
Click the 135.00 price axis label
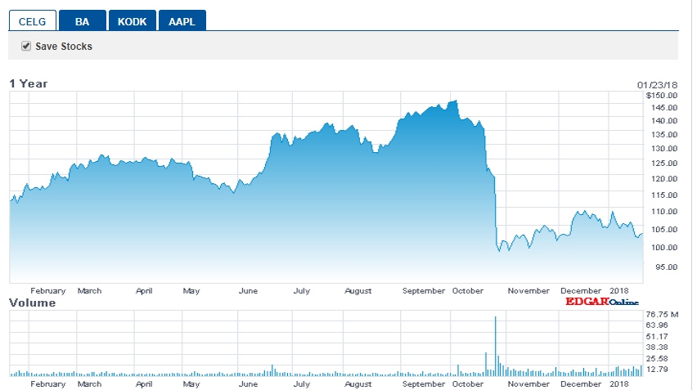coord(664,135)
